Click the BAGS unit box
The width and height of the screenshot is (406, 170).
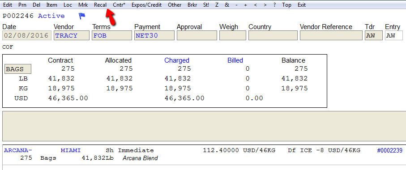18,69
